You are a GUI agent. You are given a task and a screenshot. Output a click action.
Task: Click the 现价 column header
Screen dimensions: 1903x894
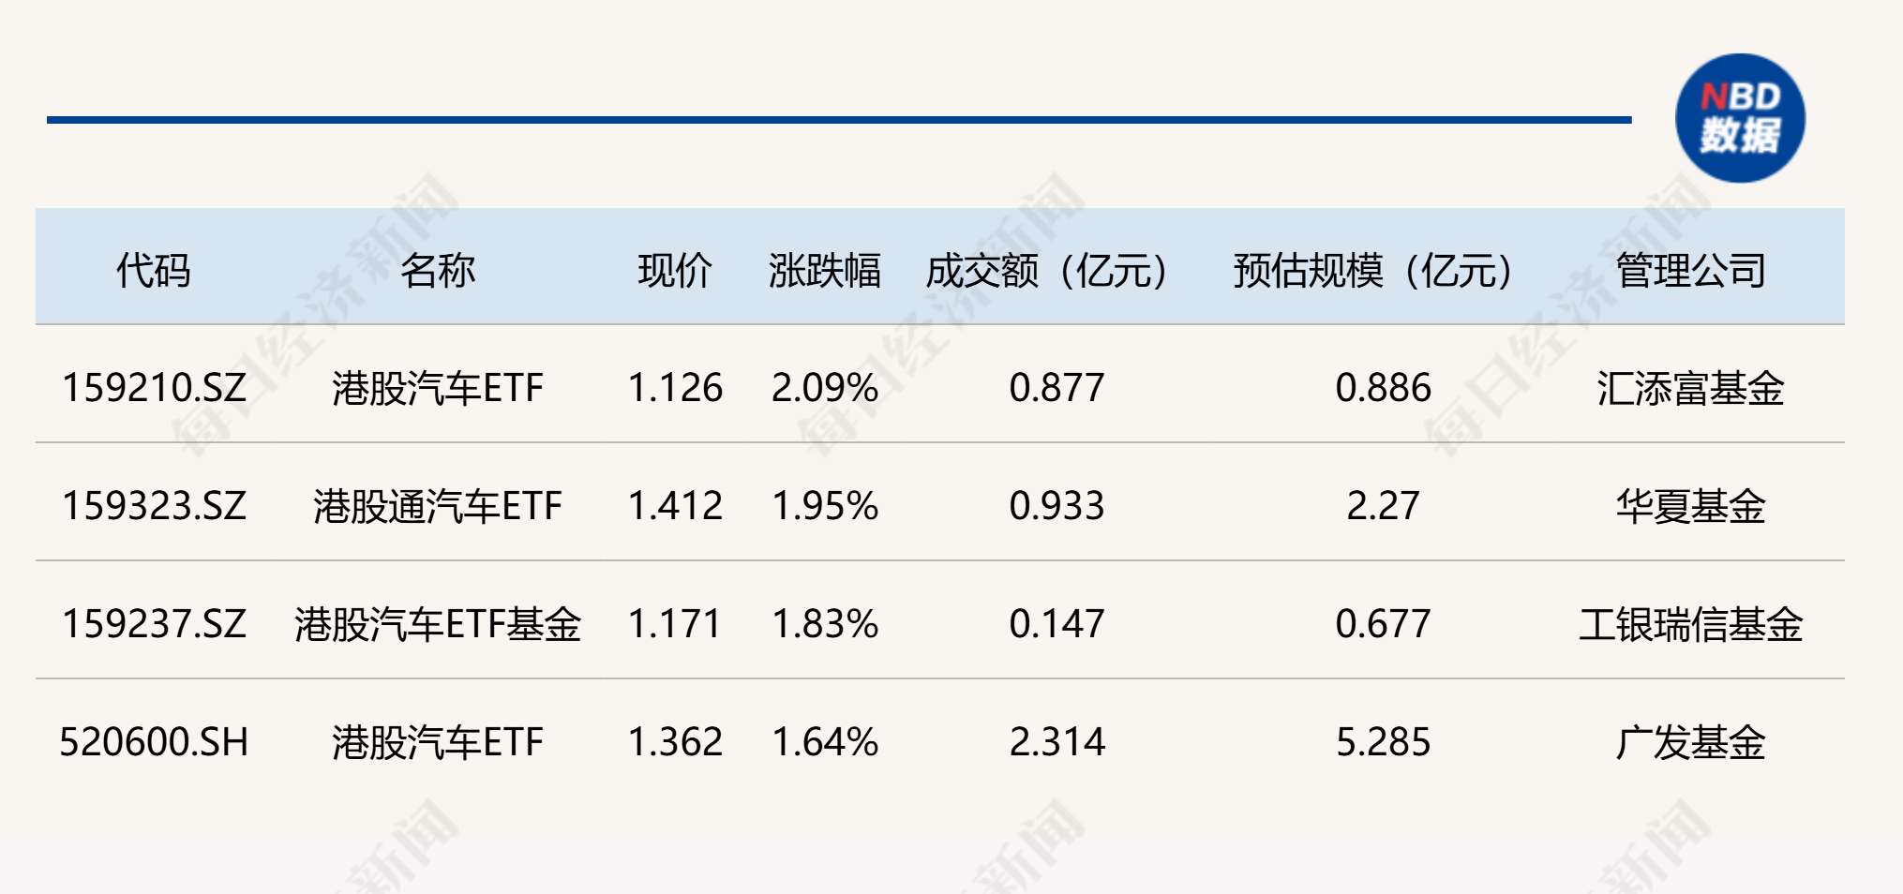[x=675, y=271]
